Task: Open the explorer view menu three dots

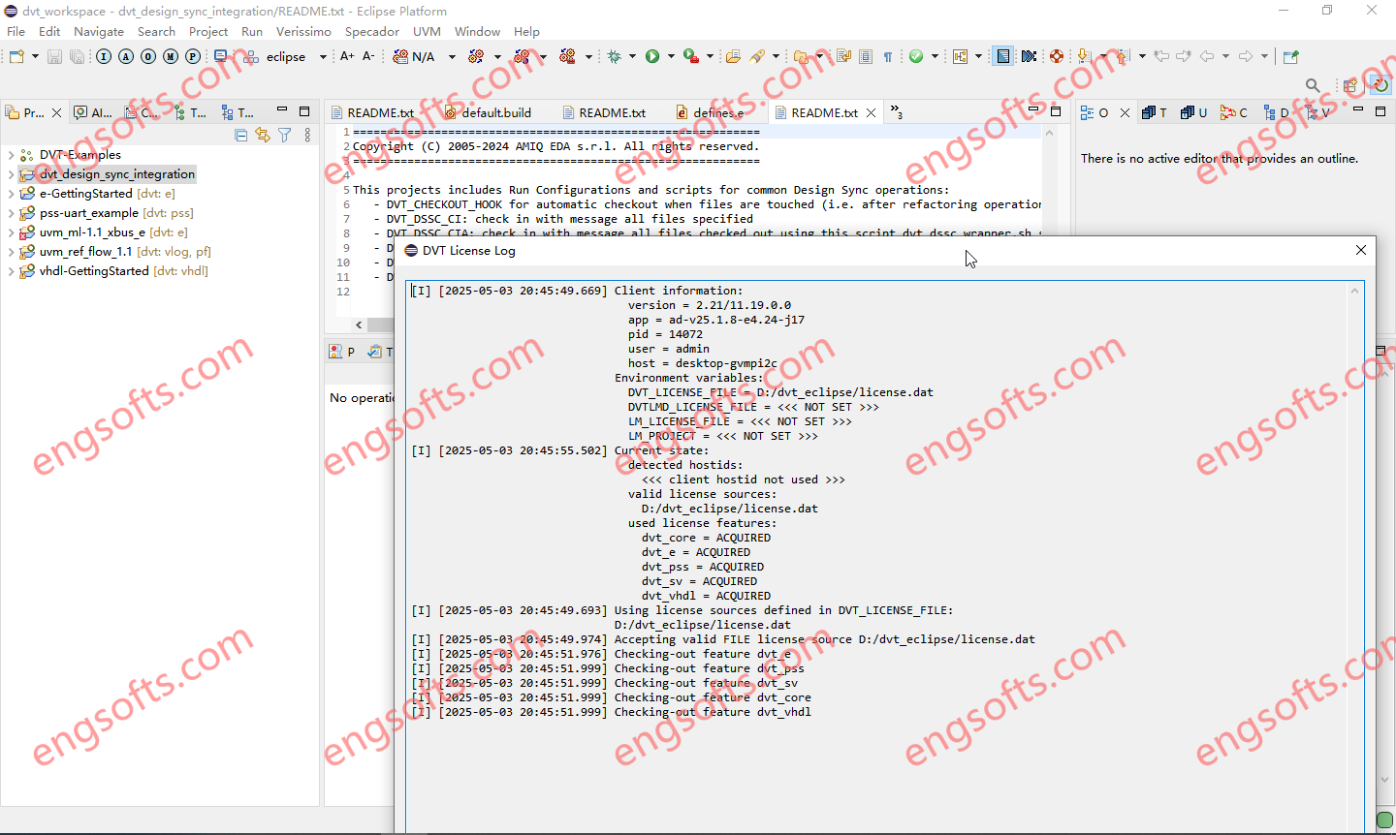Action: 307,135
